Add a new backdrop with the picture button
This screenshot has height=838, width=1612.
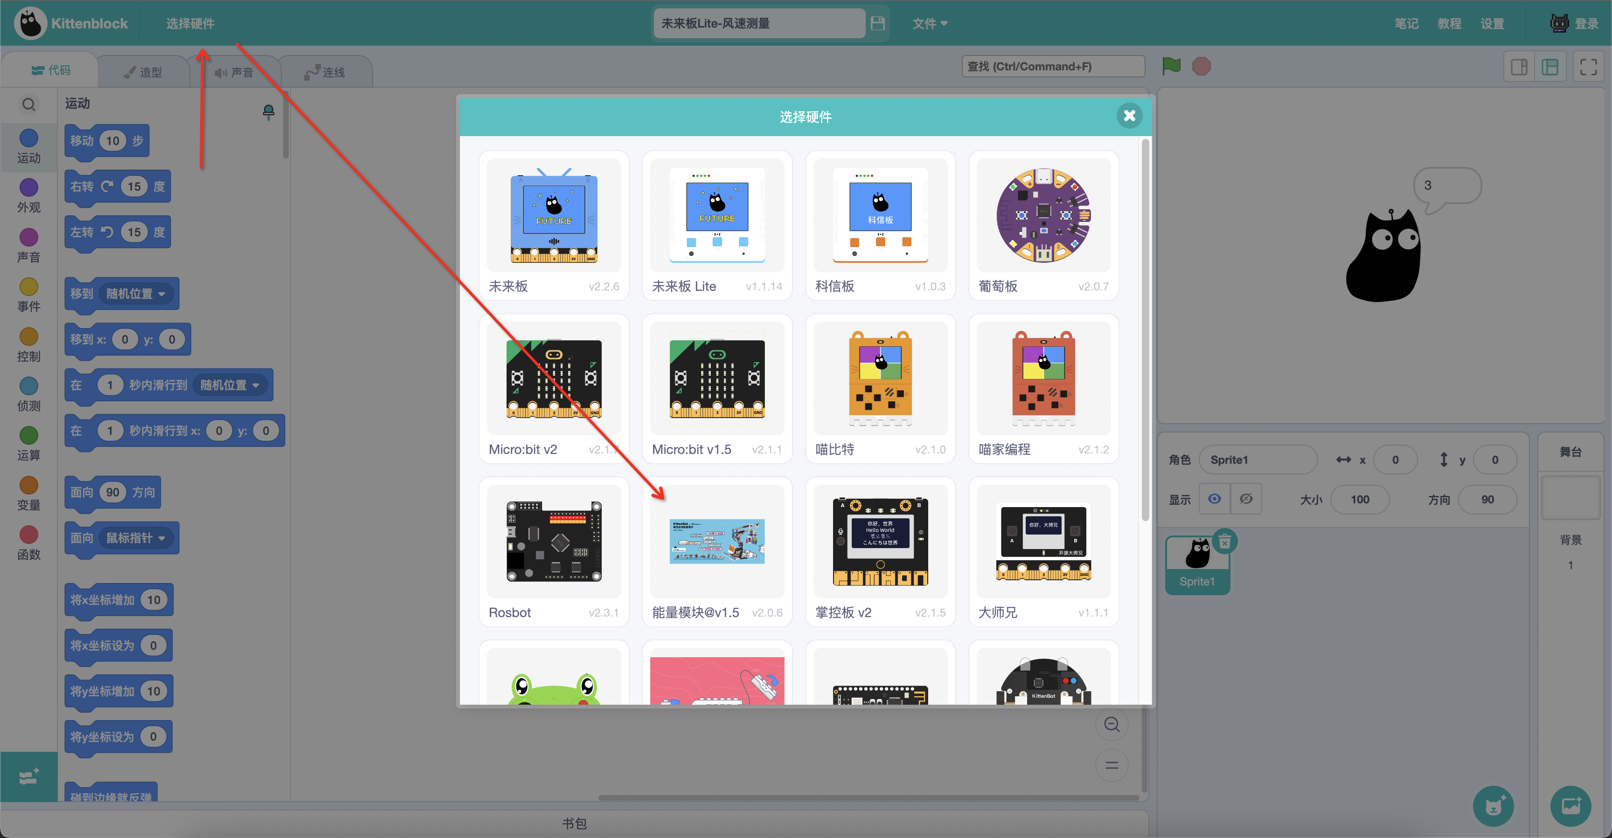pos(1570,806)
